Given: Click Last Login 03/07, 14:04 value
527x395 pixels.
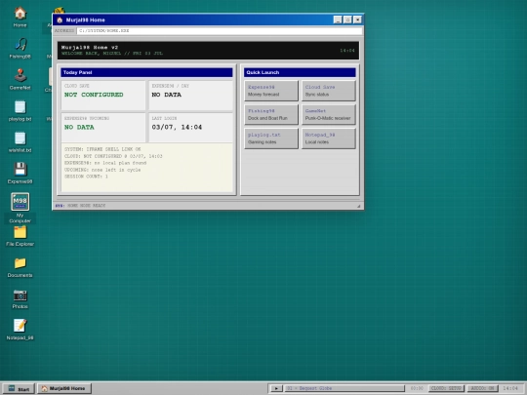Looking at the screenshot, I should [x=177, y=128].
